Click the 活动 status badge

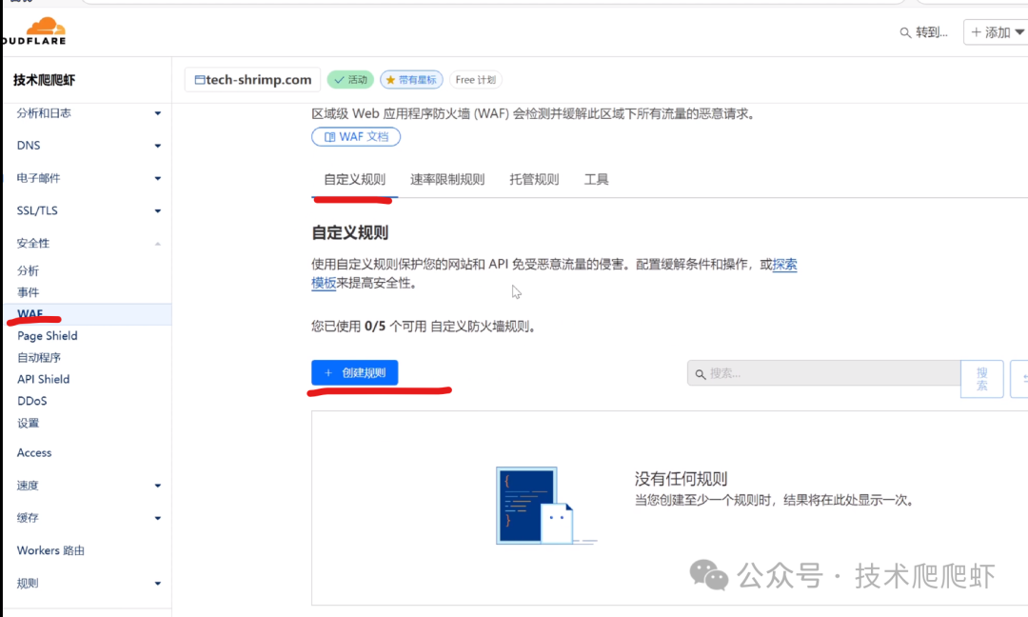(350, 80)
